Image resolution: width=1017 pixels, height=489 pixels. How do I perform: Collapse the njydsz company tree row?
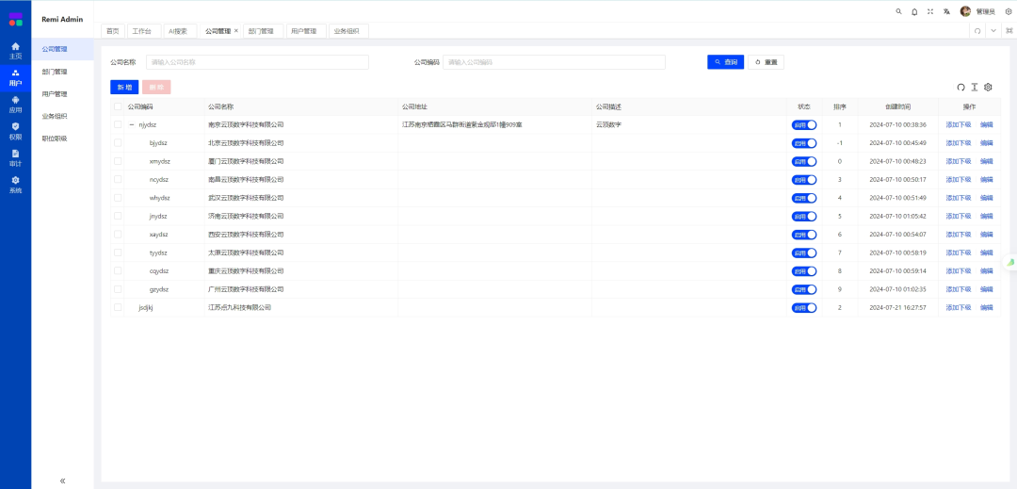pos(132,124)
